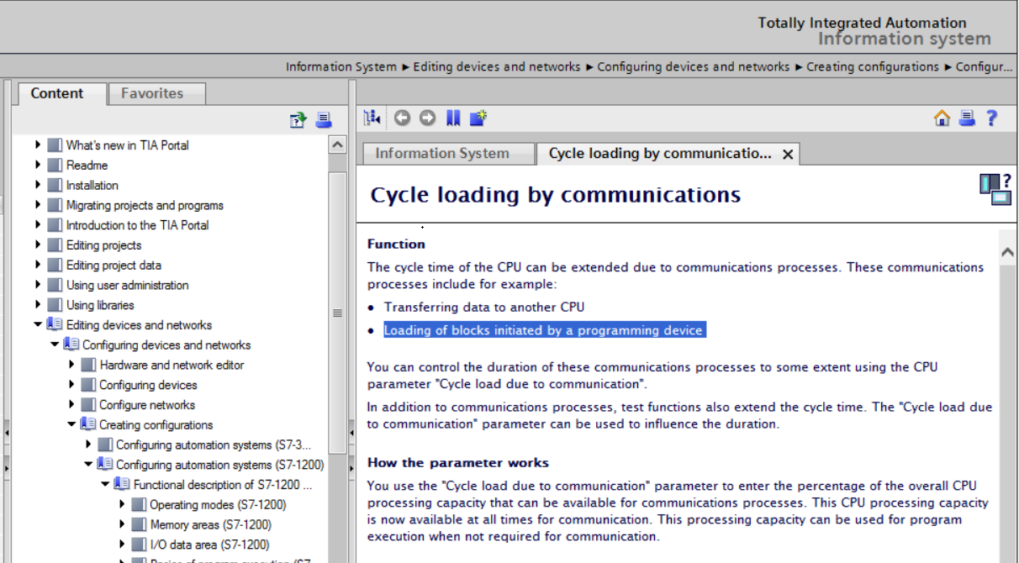Select the book icon beside Editing projects
1019x563 pixels.
tap(55, 245)
